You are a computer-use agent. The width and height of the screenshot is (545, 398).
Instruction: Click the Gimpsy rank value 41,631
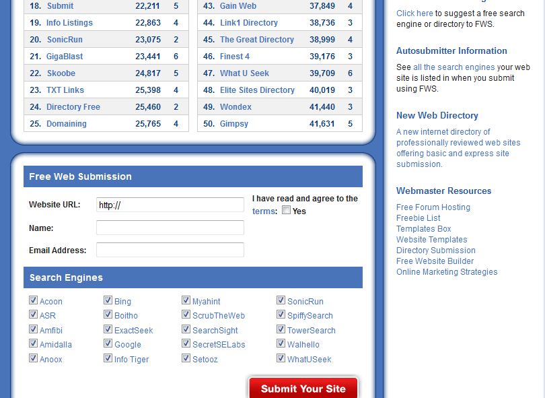point(322,123)
